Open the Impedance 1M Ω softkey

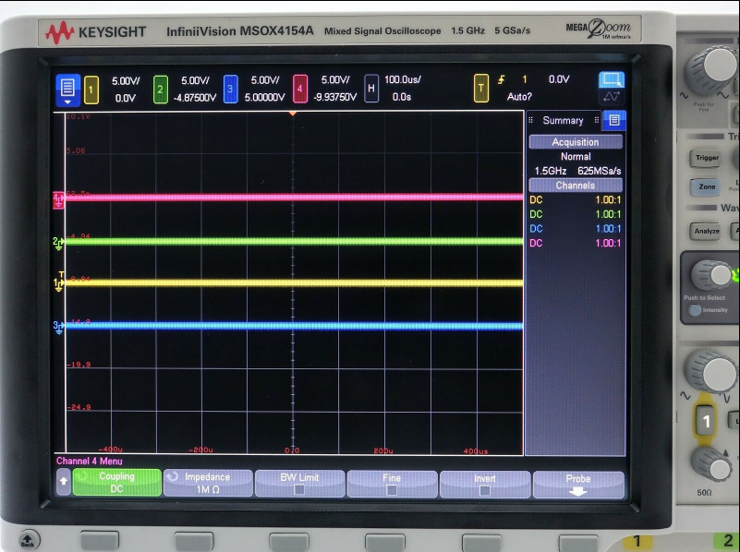pyautogui.click(x=207, y=483)
